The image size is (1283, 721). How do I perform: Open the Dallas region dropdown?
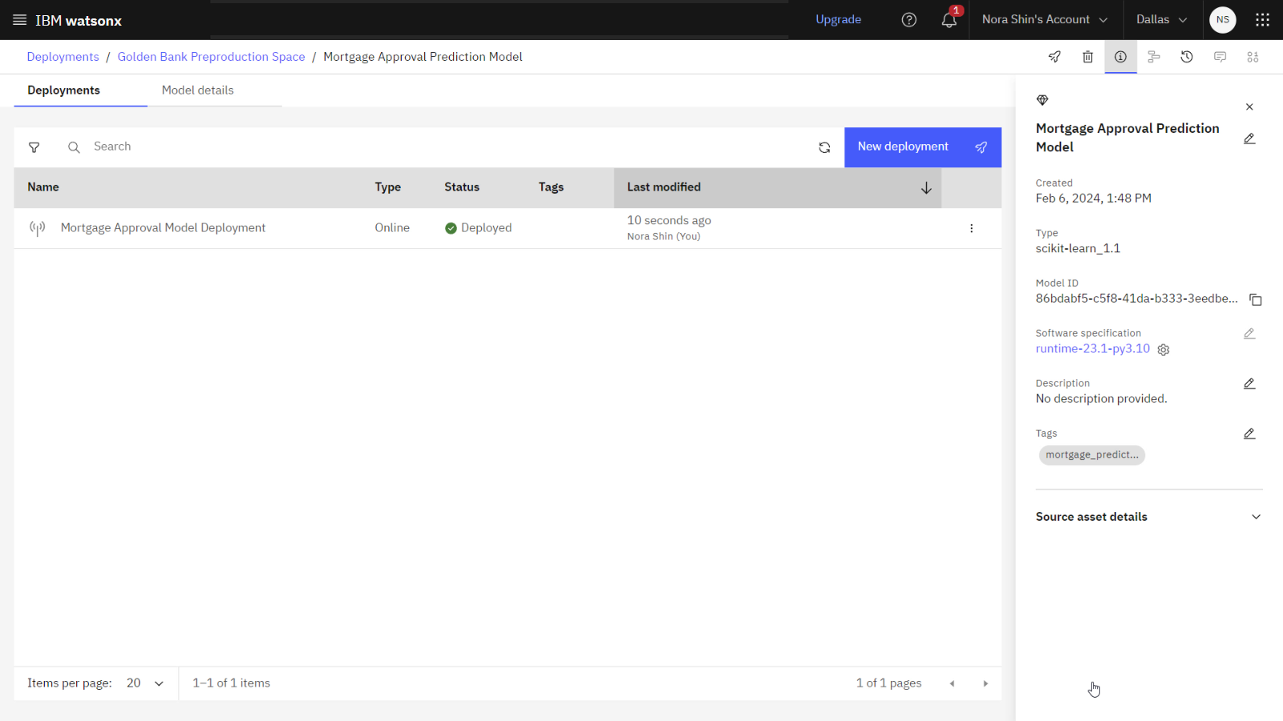pos(1161,20)
